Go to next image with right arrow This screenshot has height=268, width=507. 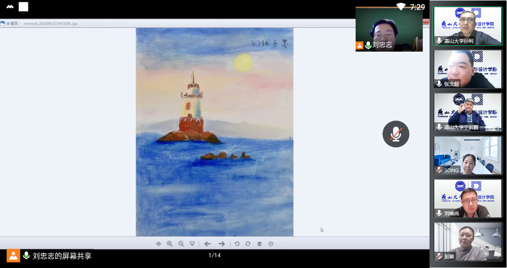222,244
